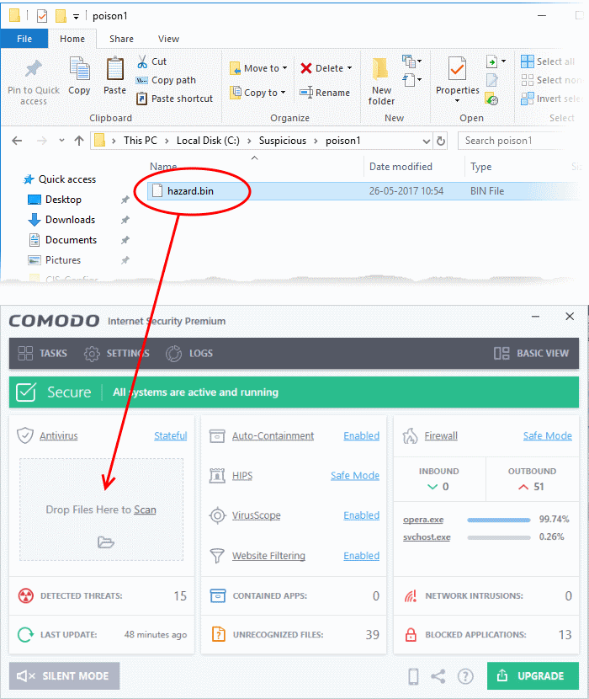Click the Firewall Safe Mode link
Viewport: 589px width, 699px height.
pos(548,435)
